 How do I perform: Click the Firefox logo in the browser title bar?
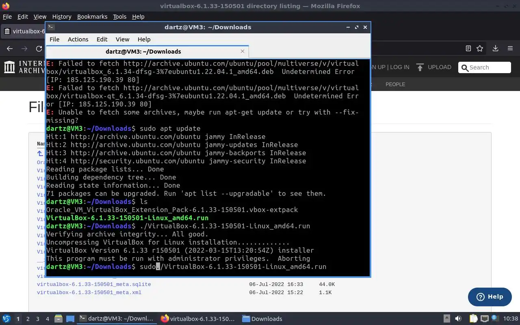point(5,6)
